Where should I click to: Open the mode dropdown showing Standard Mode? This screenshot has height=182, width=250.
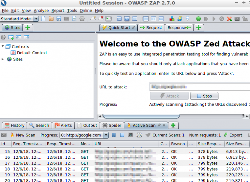(20, 19)
